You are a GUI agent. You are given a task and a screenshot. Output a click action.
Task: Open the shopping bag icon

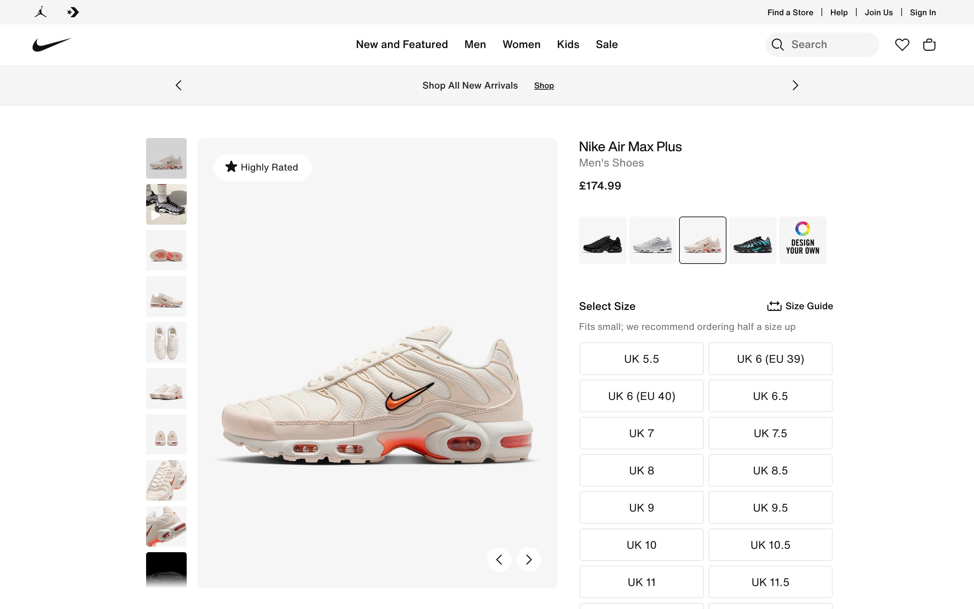pyautogui.click(x=929, y=44)
